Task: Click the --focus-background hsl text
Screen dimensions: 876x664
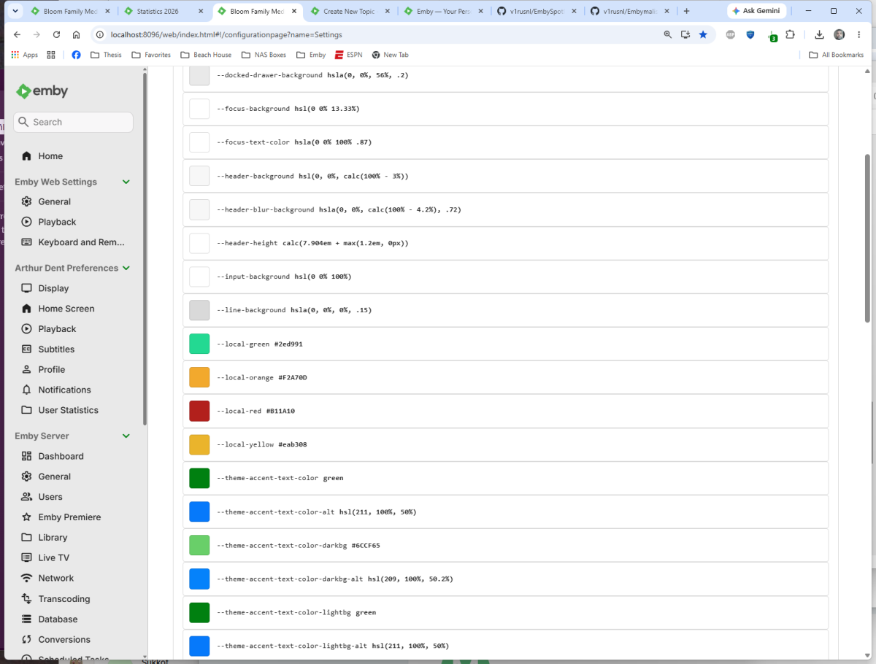Action: 327,109
